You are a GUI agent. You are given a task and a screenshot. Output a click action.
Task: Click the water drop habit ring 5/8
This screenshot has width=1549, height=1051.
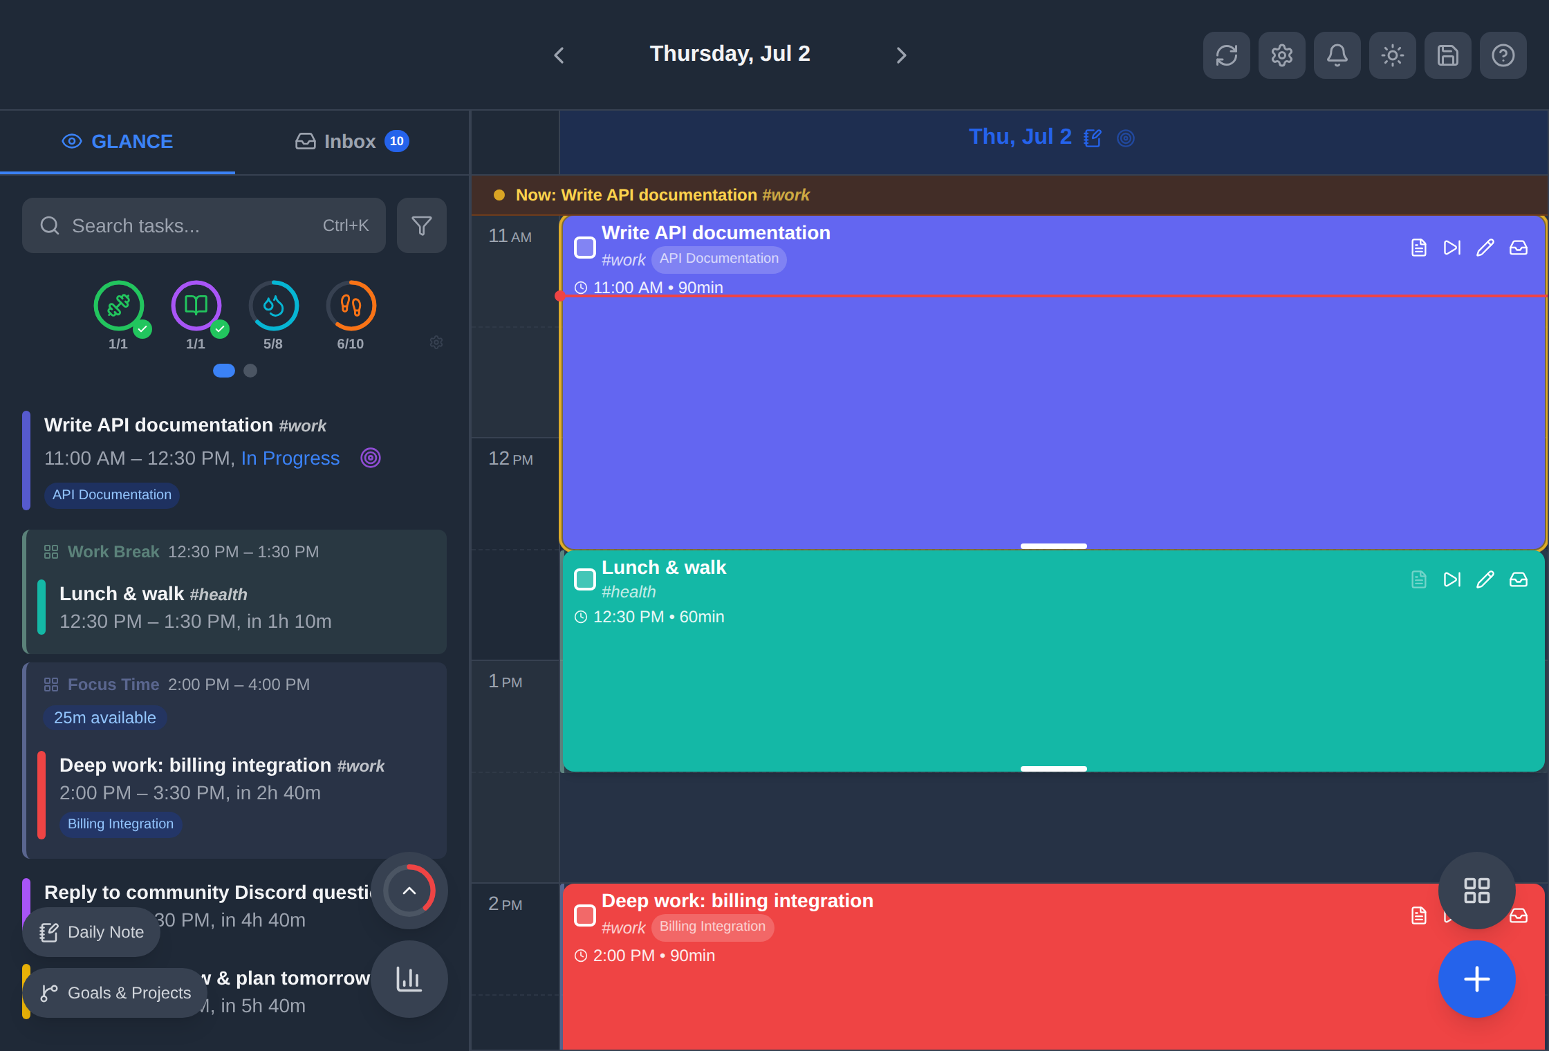[x=274, y=306]
